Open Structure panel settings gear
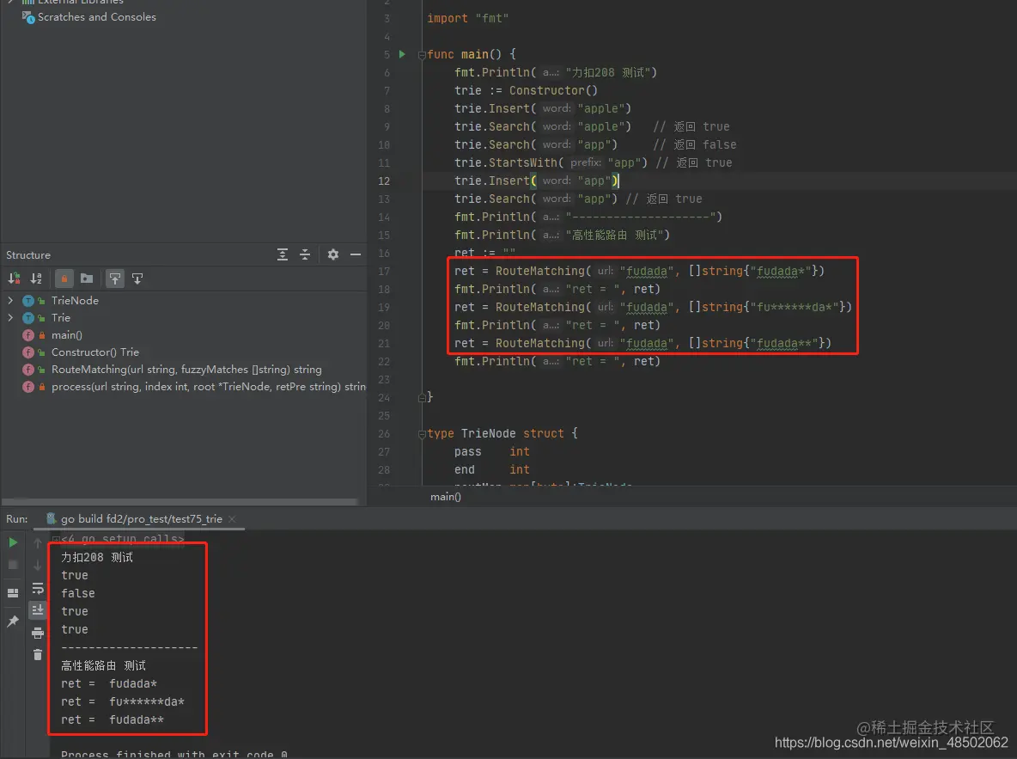Screen dimensions: 1017x759 pyautogui.click(x=332, y=254)
